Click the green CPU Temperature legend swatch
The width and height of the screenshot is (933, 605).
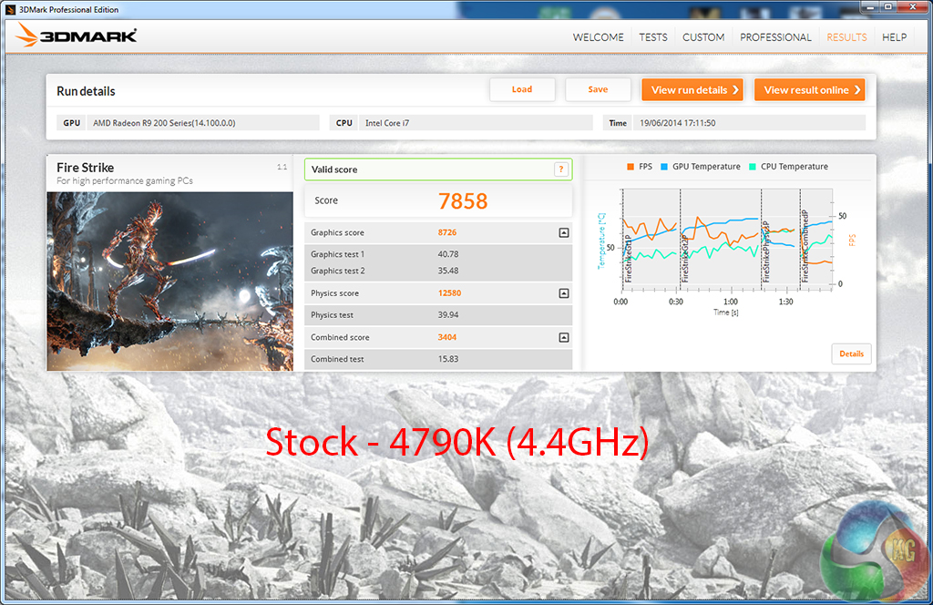pos(752,167)
